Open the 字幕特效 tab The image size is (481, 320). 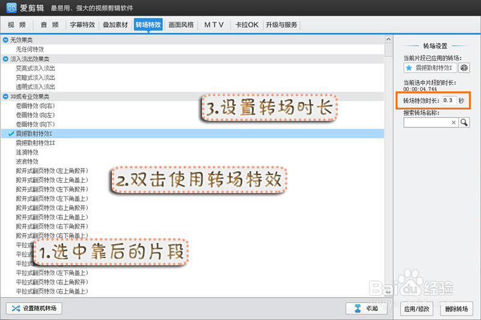82,25
